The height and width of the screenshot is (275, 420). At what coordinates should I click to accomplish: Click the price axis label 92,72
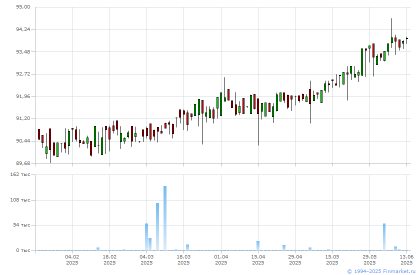23,74
